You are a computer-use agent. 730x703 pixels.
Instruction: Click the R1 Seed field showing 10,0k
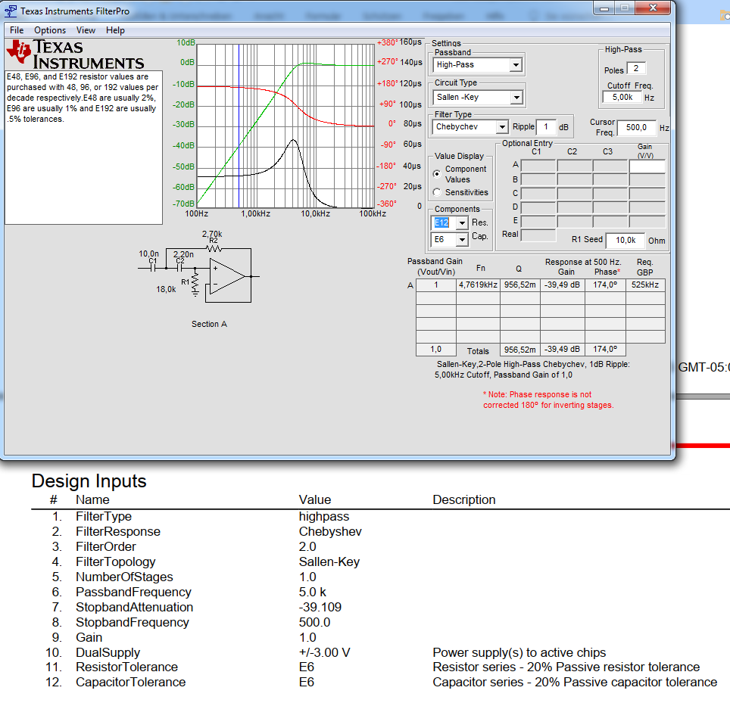625,240
